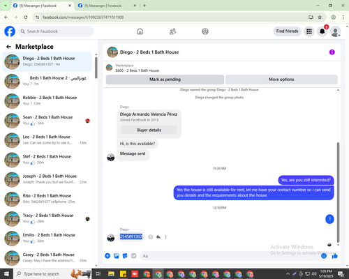The width and height of the screenshot is (349, 279).
Task: Click highlighted phone number 2545891307
Action: point(131,236)
